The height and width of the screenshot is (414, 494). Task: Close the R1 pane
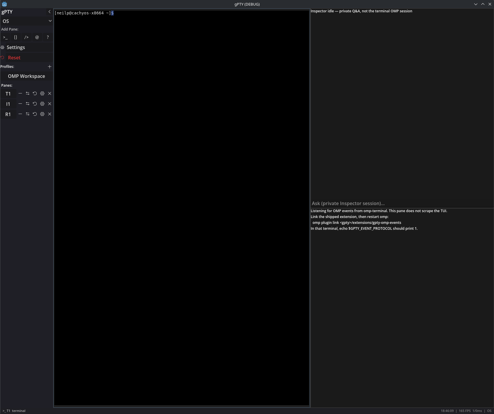(x=50, y=114)
